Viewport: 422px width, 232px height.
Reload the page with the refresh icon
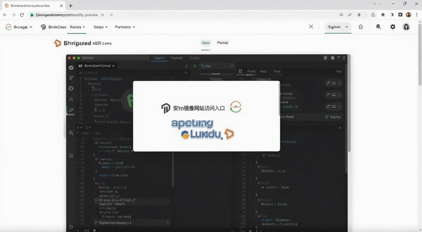click(22, 15)
